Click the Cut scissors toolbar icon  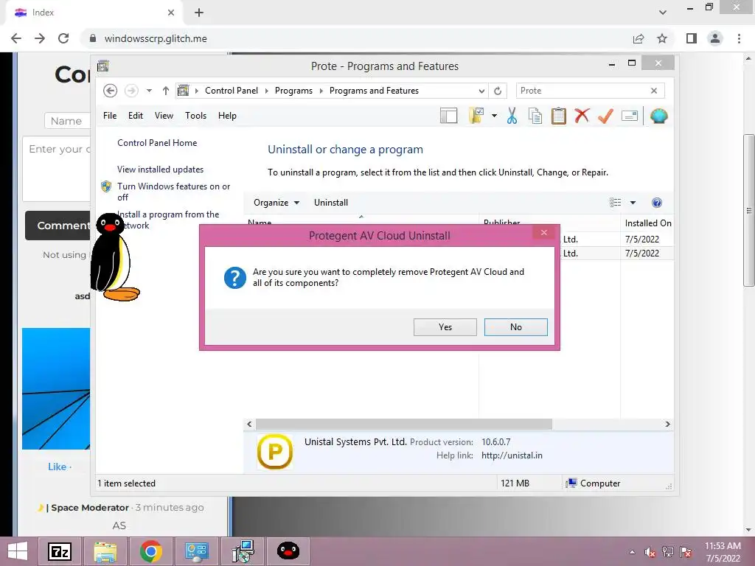512,116
